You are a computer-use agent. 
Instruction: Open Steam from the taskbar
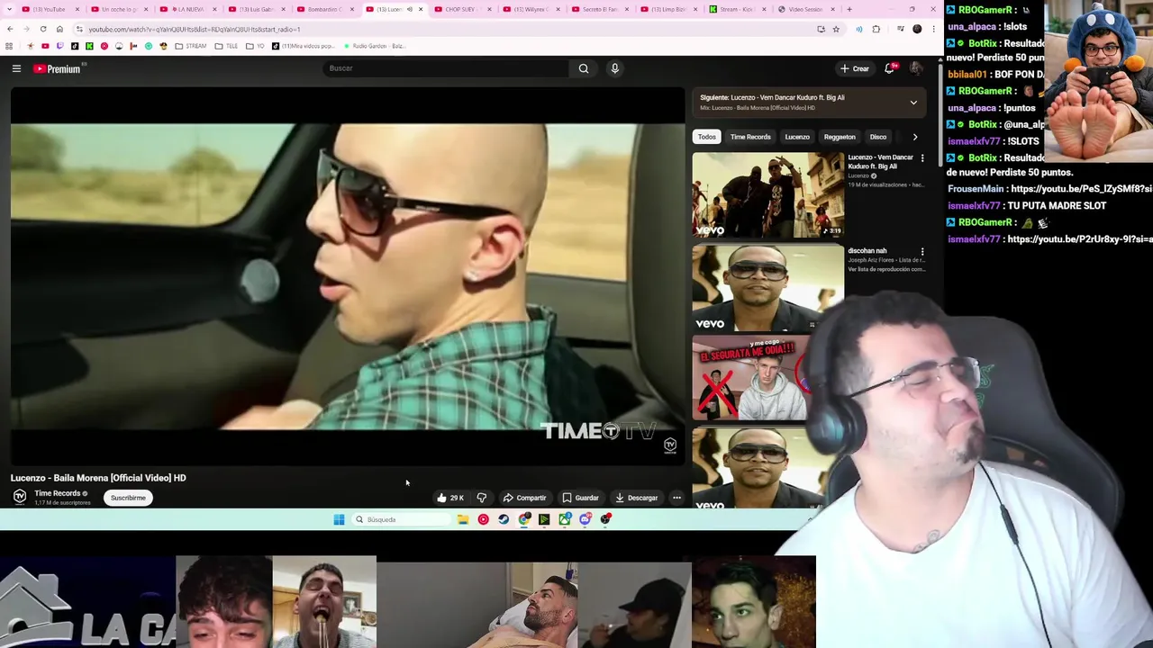point(504,519)
